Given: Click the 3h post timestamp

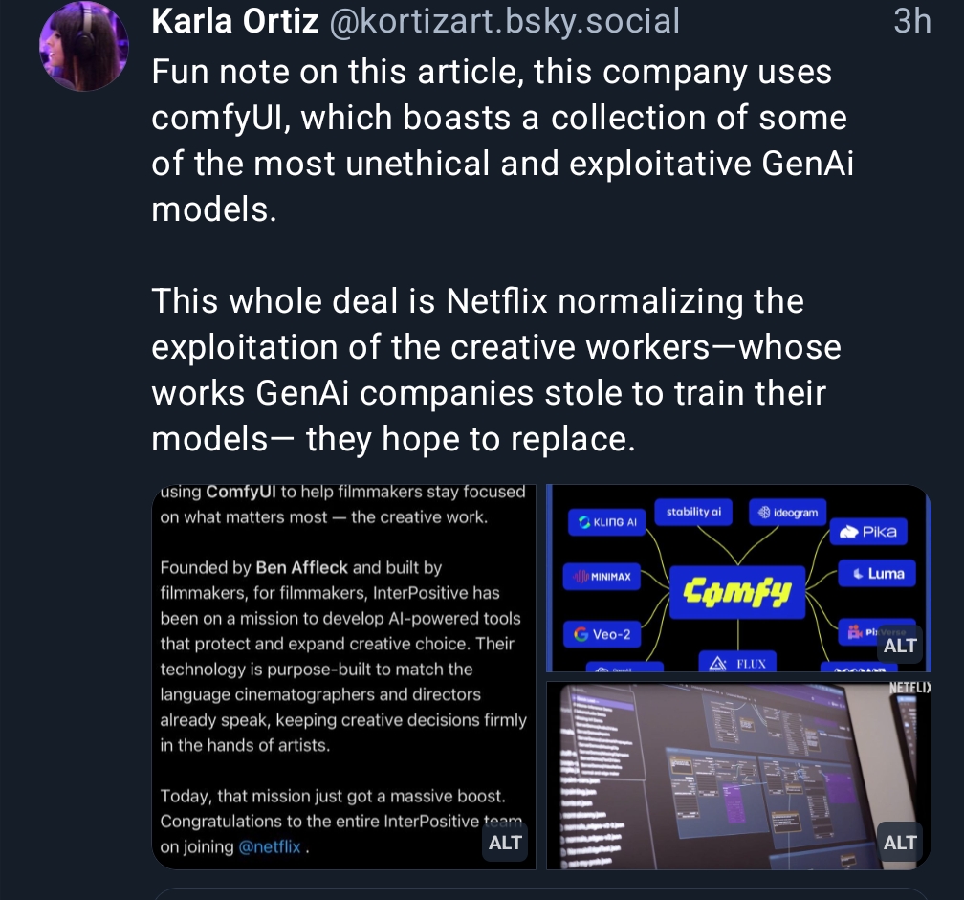Looking at the screenshot, I should pos(911,20).
